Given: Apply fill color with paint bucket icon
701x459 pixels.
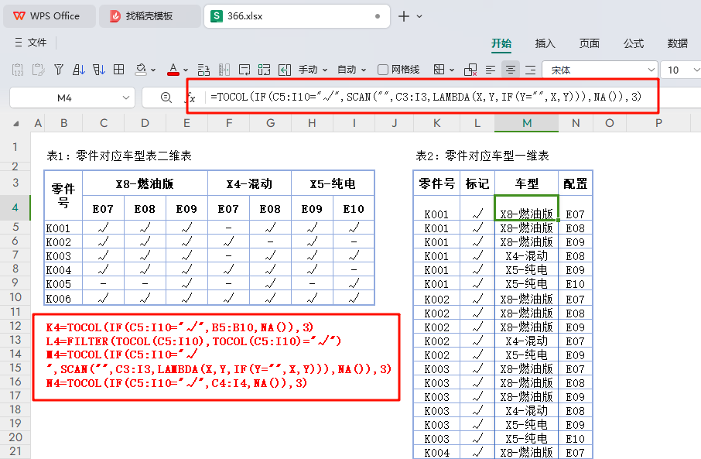Looking at the screenshot, I should tap(141, 70).
